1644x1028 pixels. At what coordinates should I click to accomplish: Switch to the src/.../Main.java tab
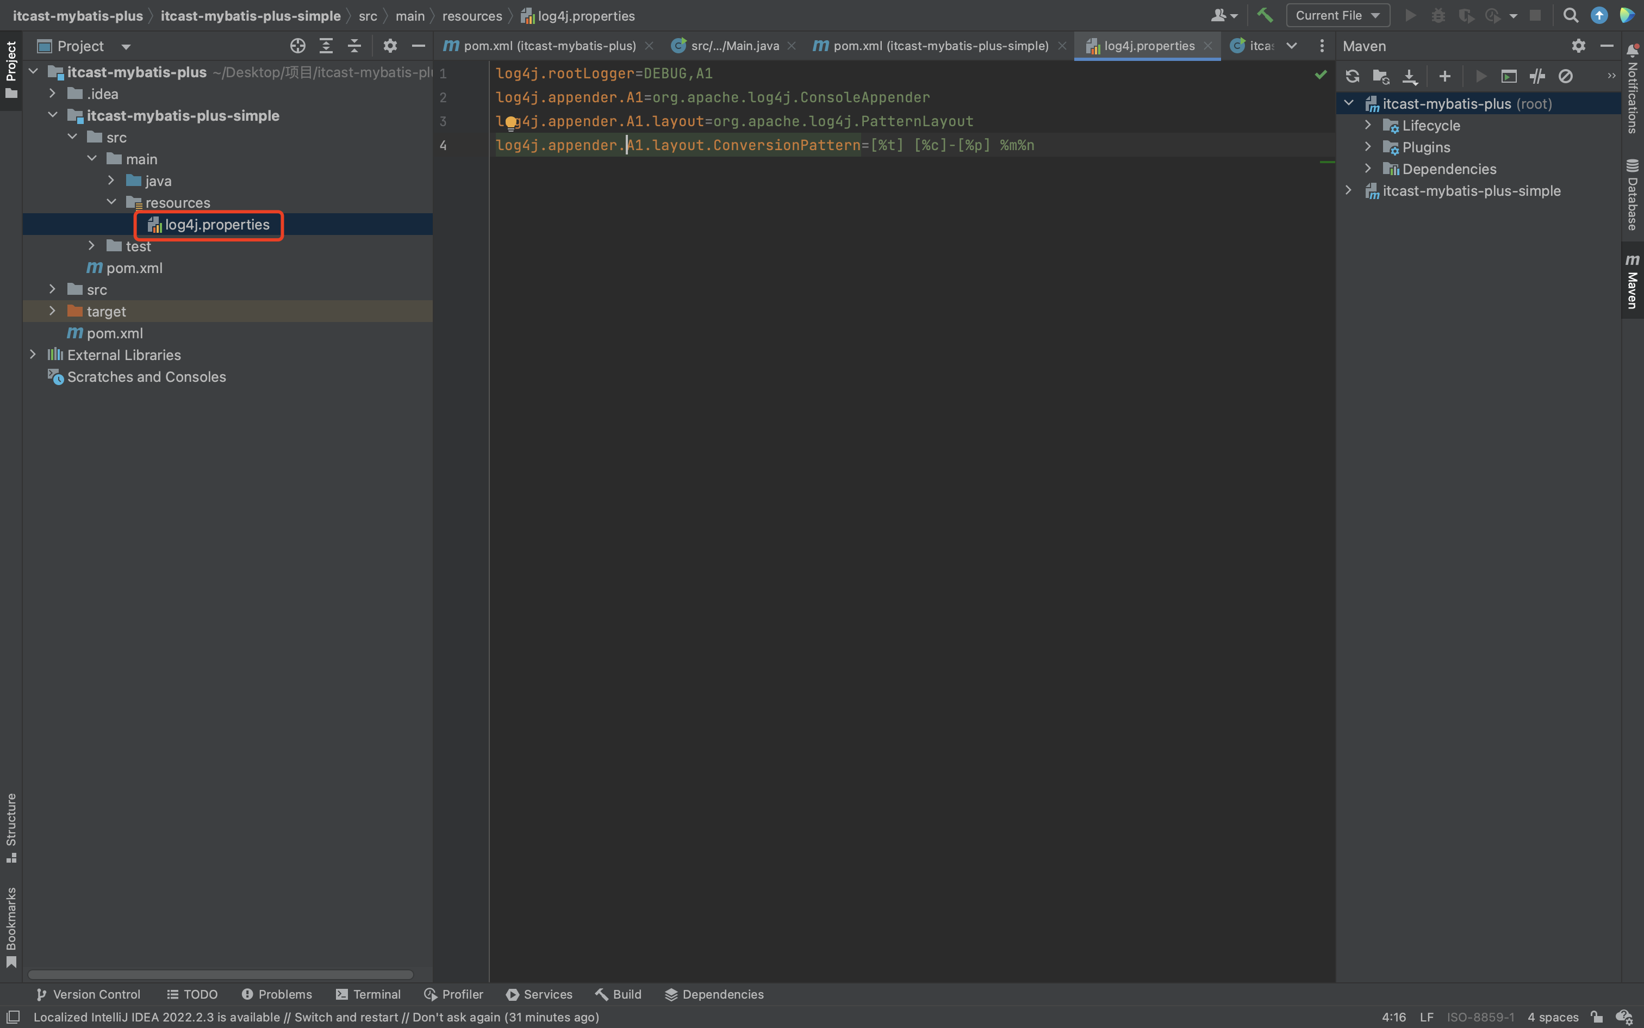tap(734, 46)
